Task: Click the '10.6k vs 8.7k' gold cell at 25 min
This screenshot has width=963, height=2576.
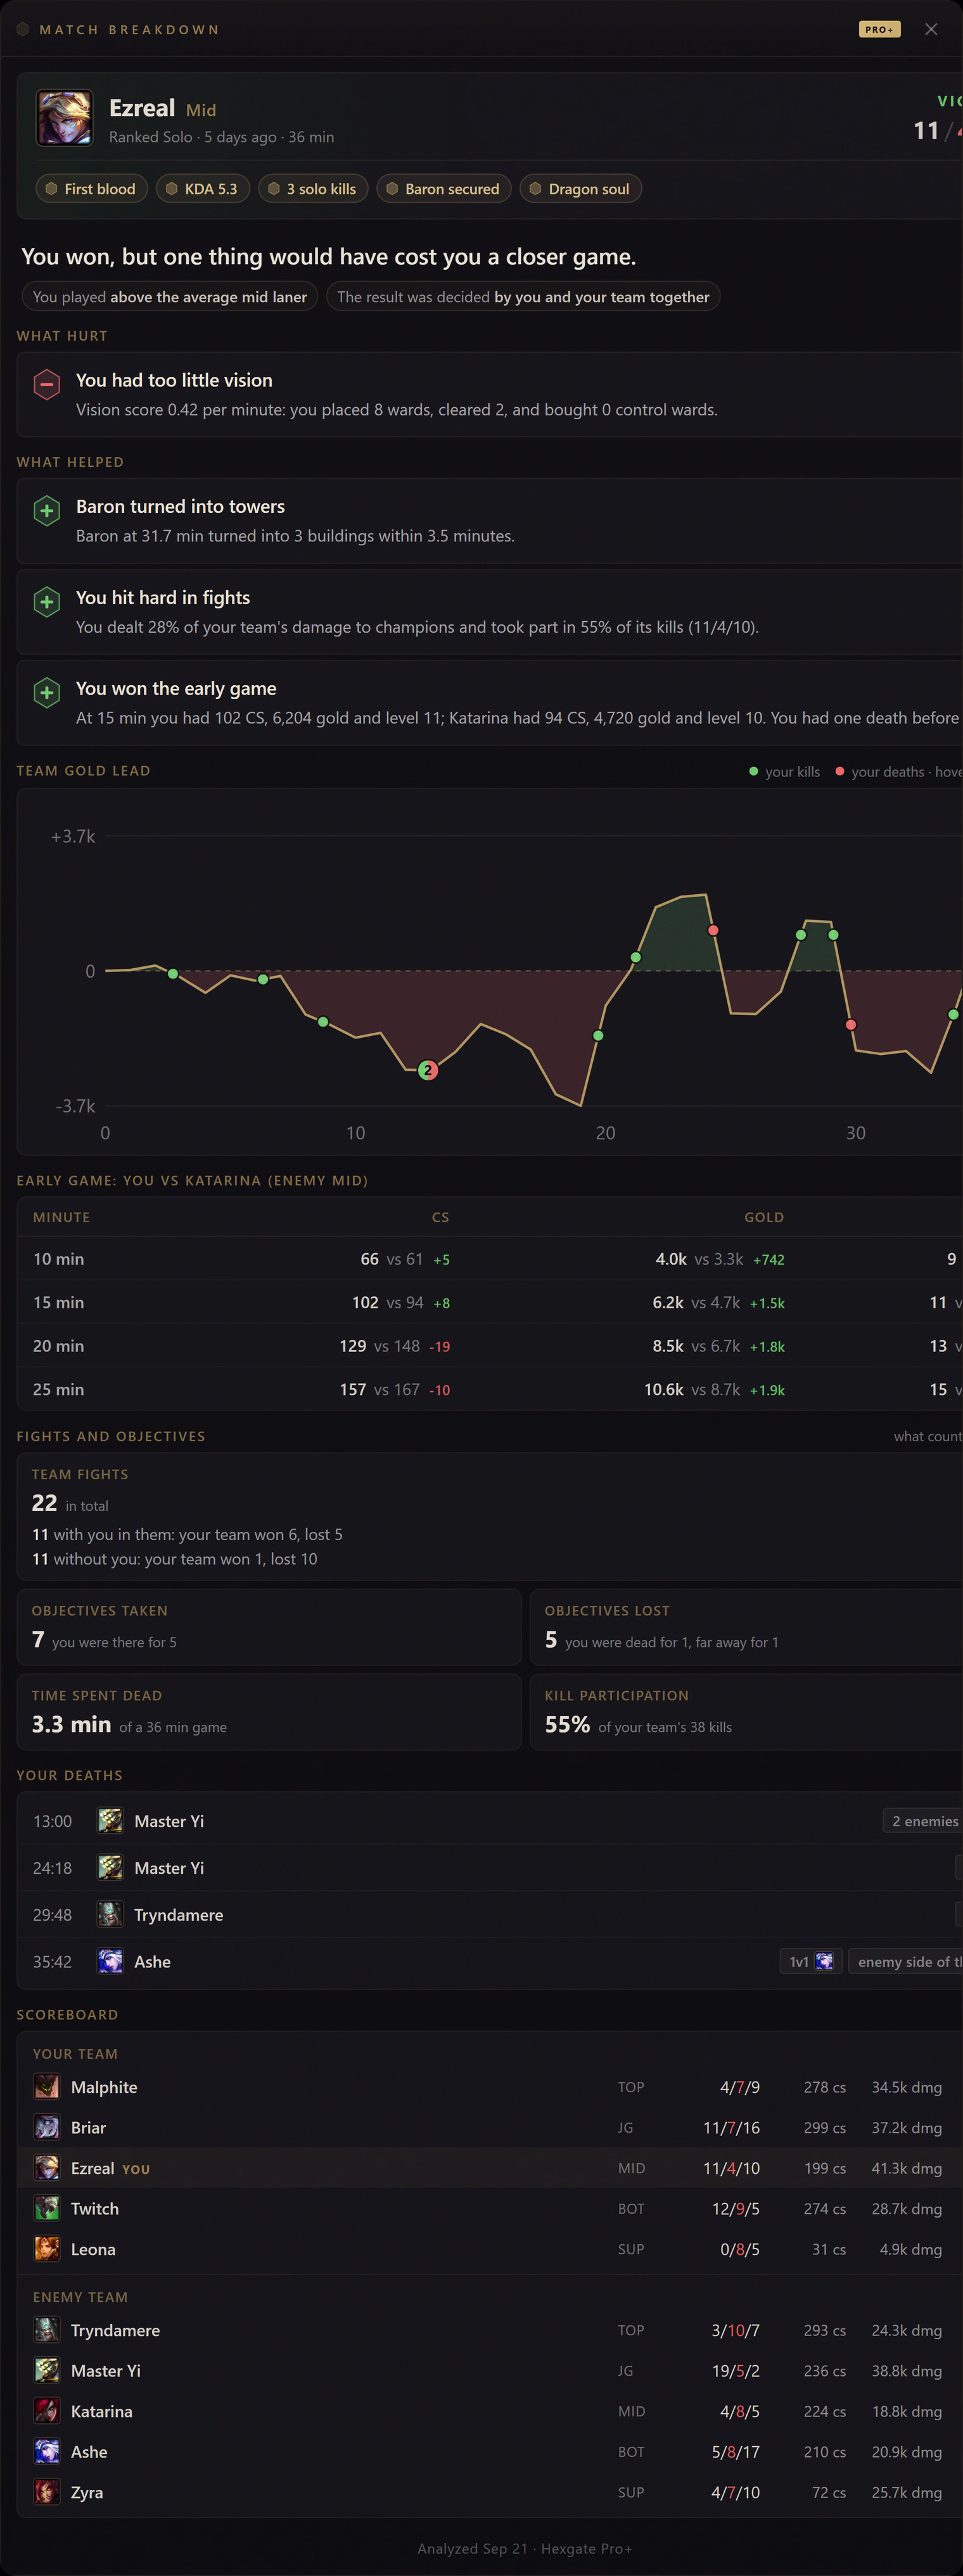Action: [x=714, y=1390]
